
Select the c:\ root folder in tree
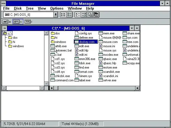pyautogui.click(x=7, y=33)
